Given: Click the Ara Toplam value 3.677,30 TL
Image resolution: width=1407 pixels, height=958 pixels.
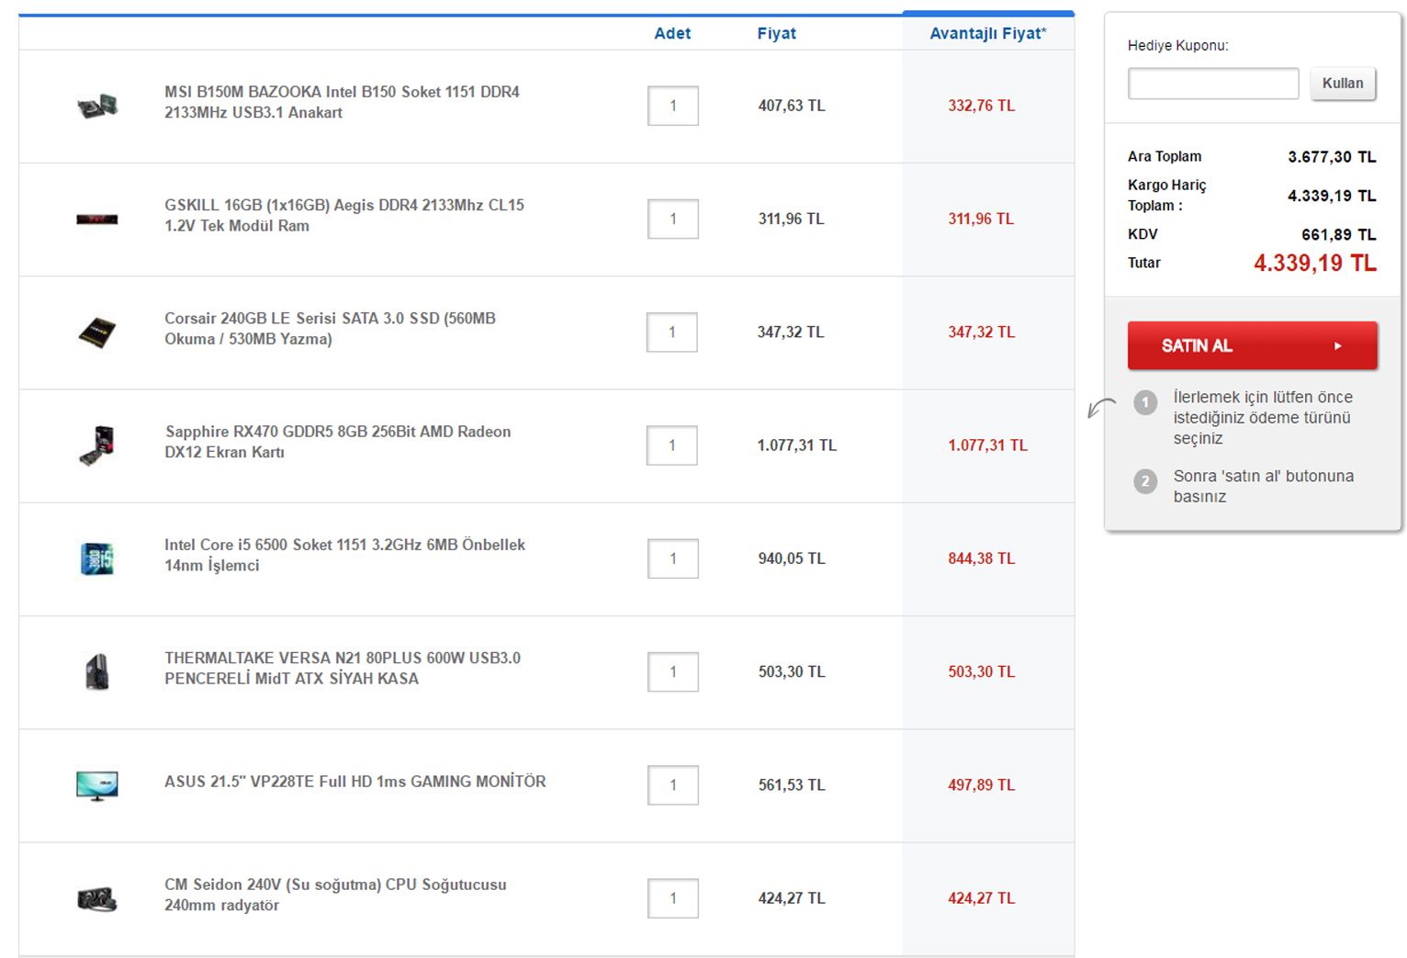Looking at the screenshot, I should pos(1332,157).
